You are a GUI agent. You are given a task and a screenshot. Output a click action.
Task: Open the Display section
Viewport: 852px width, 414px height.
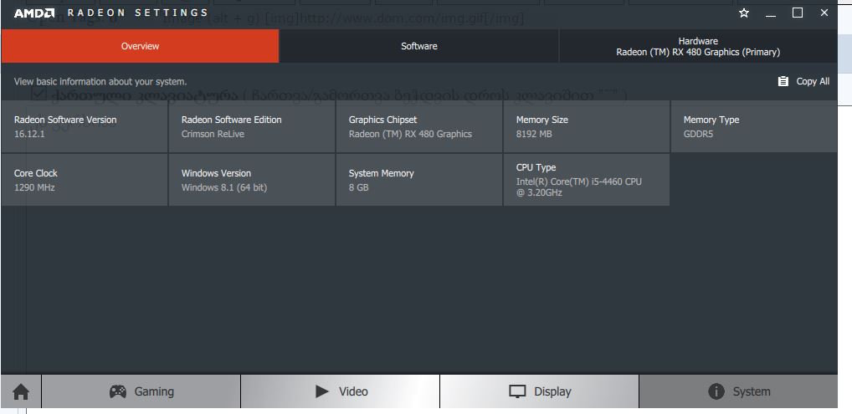tap(540, 391)
